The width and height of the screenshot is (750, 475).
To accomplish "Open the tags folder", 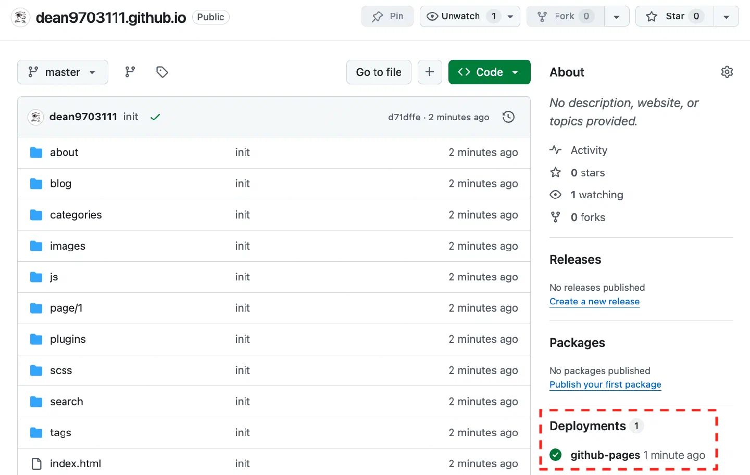I will point(60,432).
